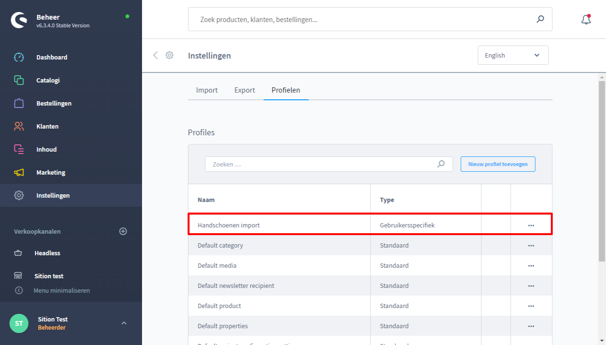This screenshot has width=606, height=345.
Task: Open the notifications bell icon
Action: pos(585,19)
